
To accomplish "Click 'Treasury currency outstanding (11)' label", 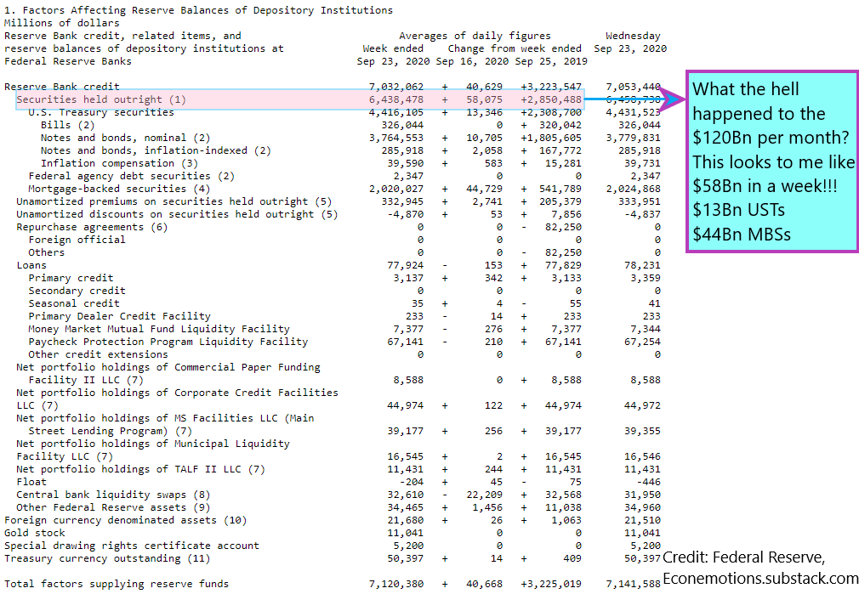I will (107, 558).
